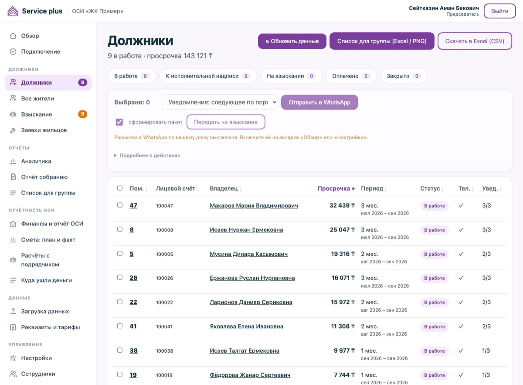Sort by the Лицевой счёт column header
The image size is (523, 385).
pos(178,189)
